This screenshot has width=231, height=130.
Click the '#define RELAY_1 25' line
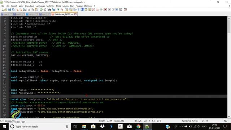[26, 62]
